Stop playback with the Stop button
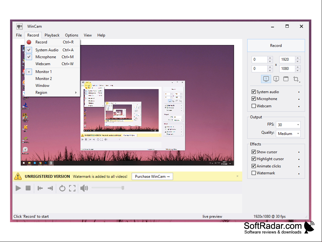Image resolution: width=322 pixels, height=242 pixels. 28,188
